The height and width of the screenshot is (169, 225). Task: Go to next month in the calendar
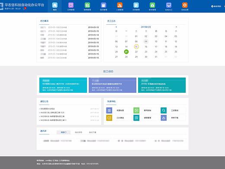coord(176,27)
